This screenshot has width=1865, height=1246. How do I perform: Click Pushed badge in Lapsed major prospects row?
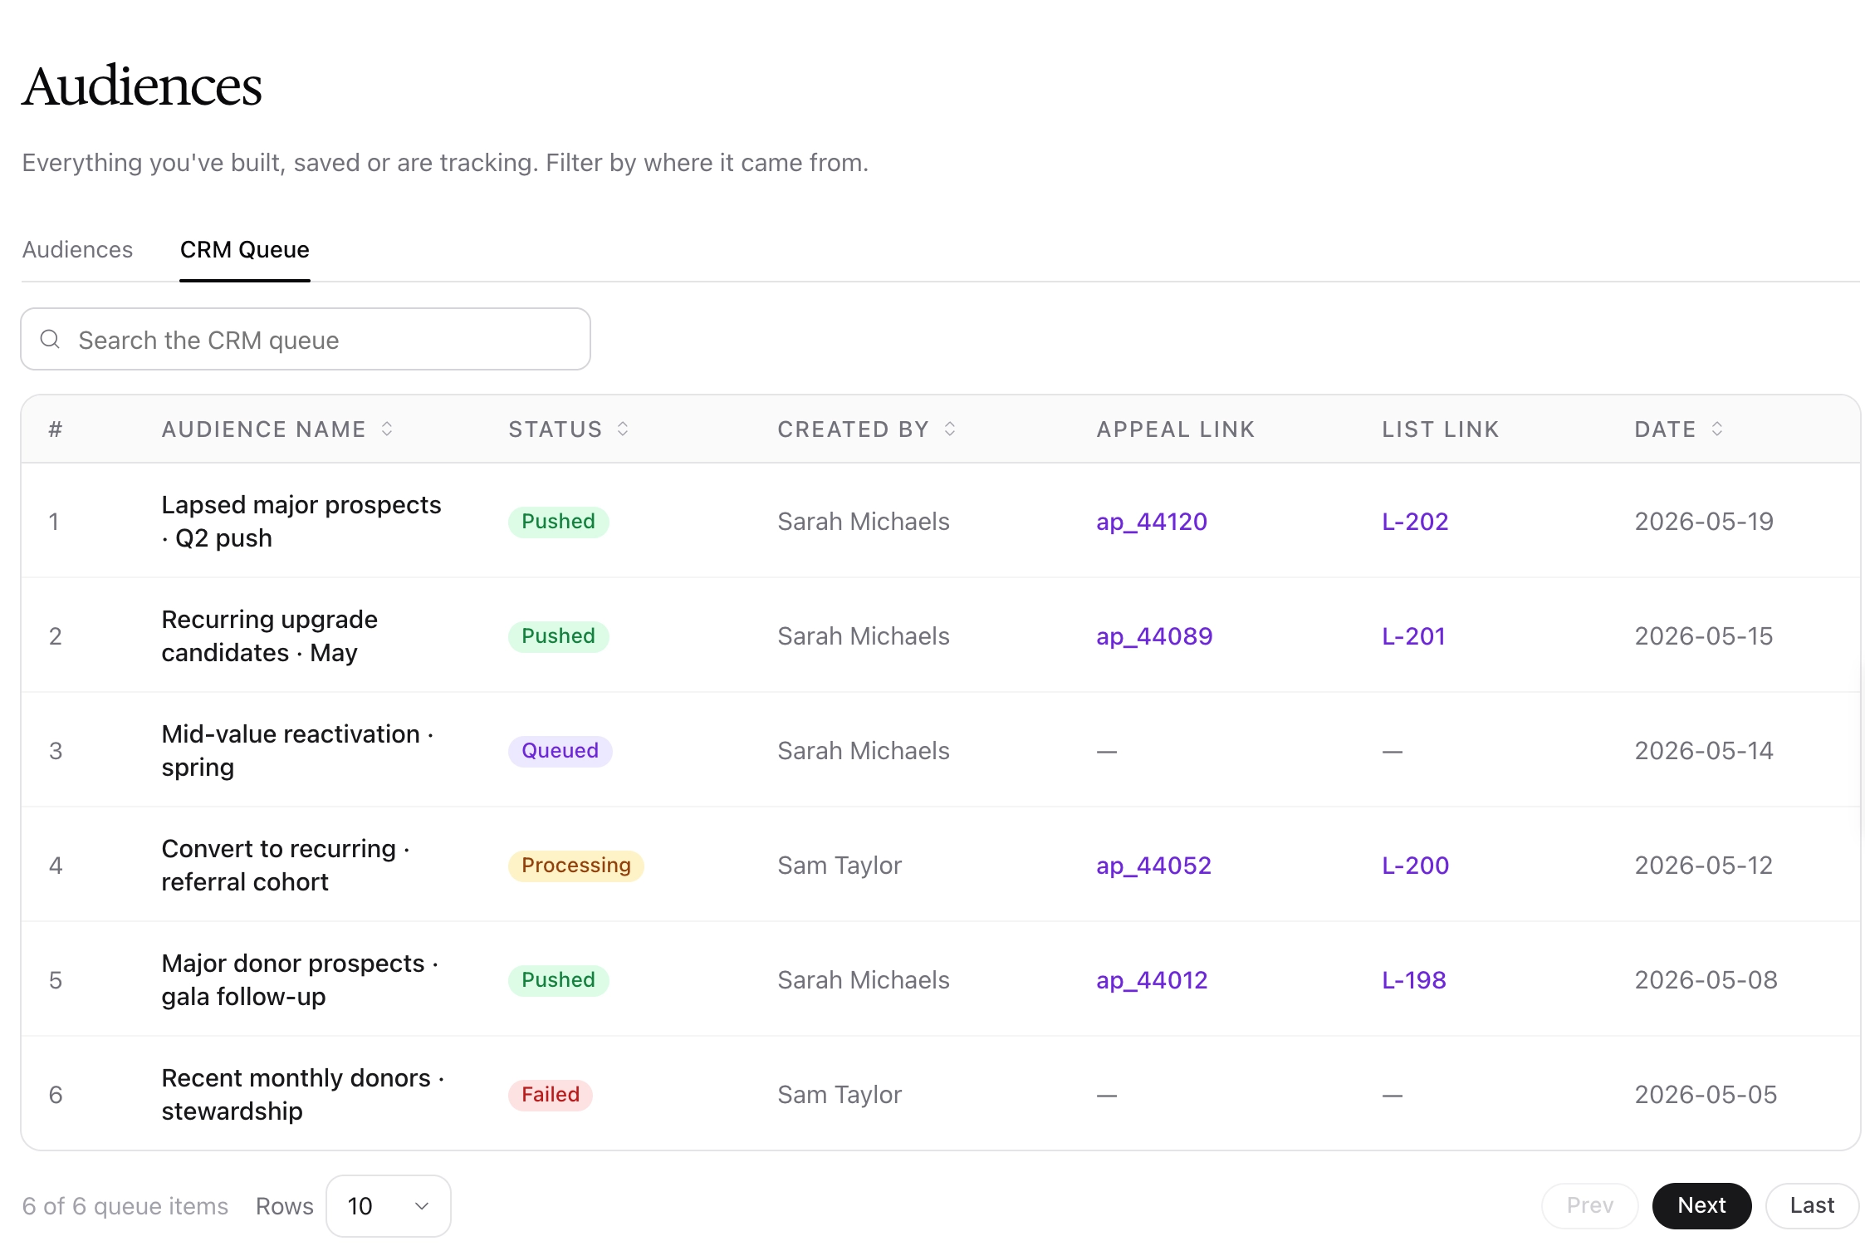tap(558, 521)
